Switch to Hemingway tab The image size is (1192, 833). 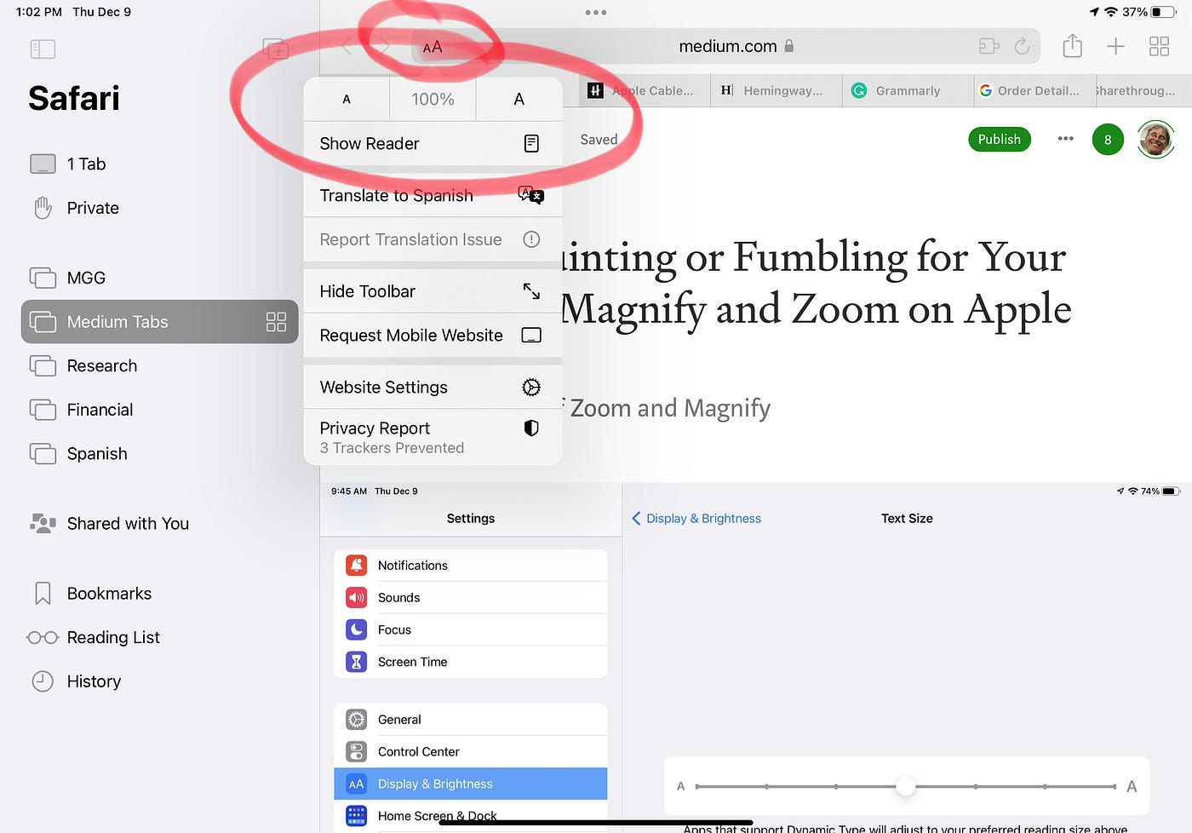point(777,90)
